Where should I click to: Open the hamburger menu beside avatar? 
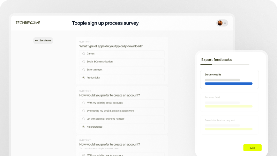tap(225, 23)
